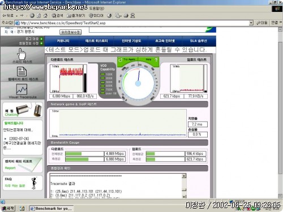The width and height of the screenshot is (283, 212).
Task: Select the SLA 솔루션 navigation tab
Action: click(x=199, y=41)
